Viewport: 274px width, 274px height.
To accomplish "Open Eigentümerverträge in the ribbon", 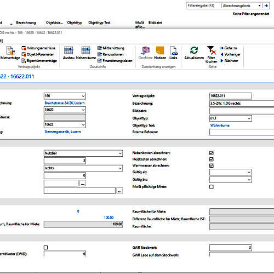I will 39,61.
